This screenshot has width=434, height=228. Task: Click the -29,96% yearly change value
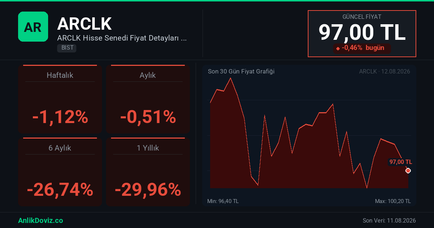[x=148, y=189]
